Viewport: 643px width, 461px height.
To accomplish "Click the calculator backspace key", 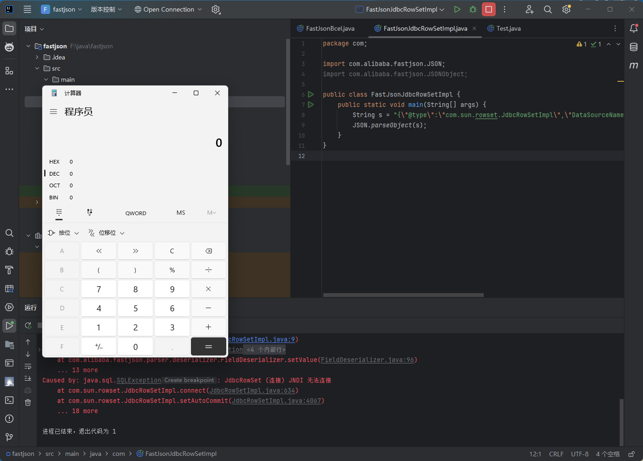I will pyautogui.click(x=209, y=251).
